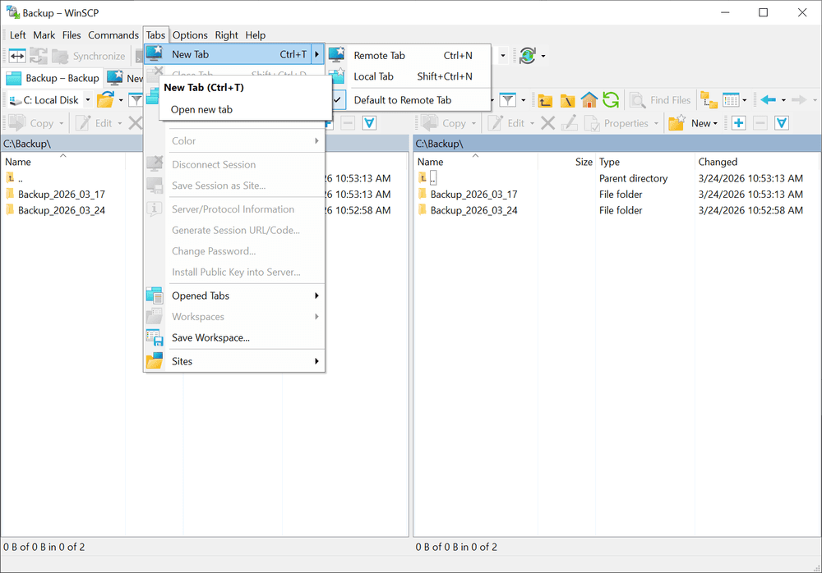
Task: Select Save Workspace... in Tabs menu
Action: tap(234, 338)
